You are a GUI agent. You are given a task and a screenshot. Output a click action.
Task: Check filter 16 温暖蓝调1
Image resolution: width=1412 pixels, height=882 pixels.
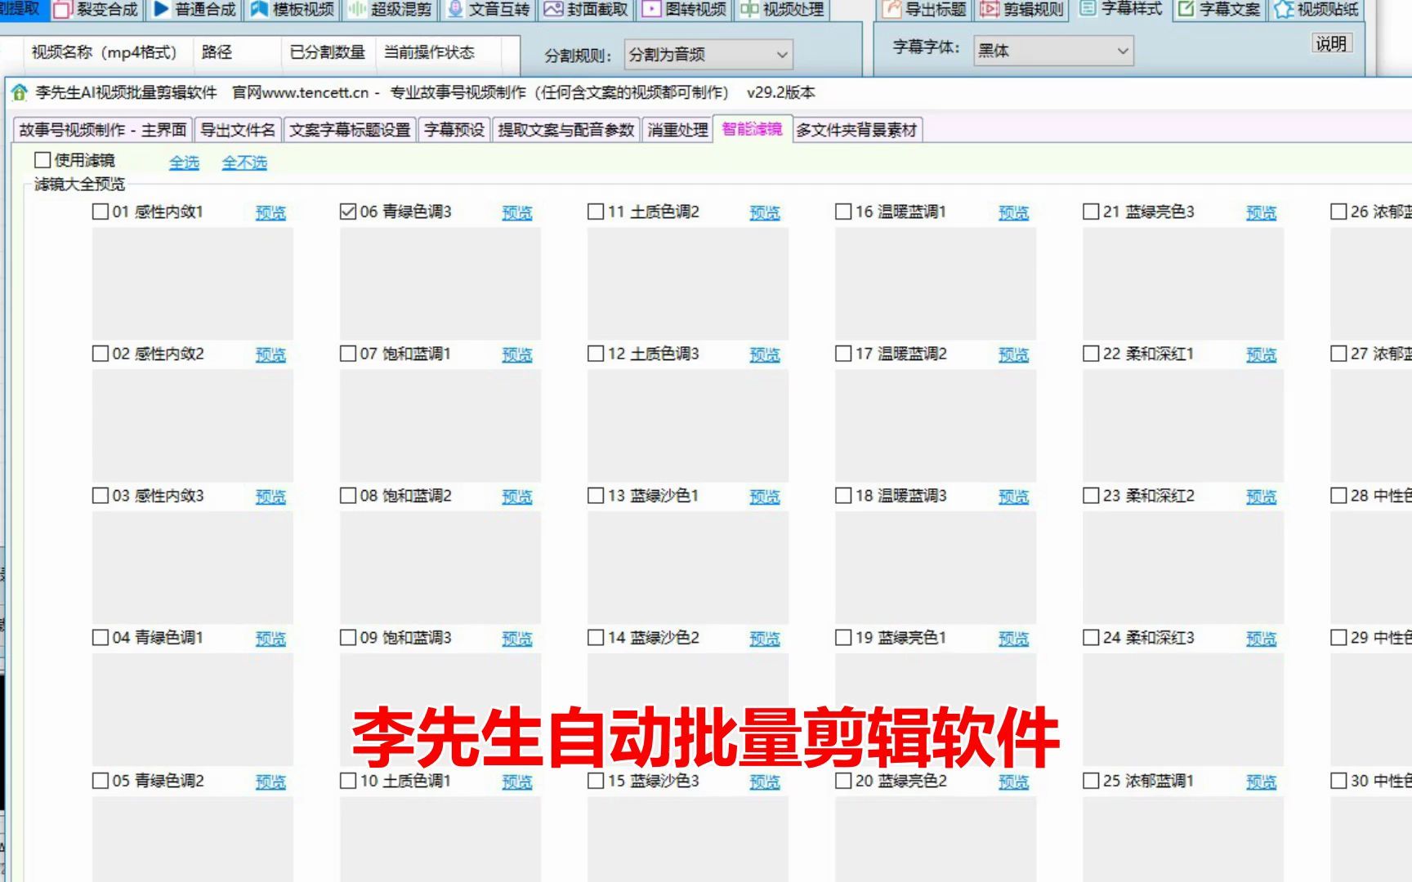coord(843,212)
